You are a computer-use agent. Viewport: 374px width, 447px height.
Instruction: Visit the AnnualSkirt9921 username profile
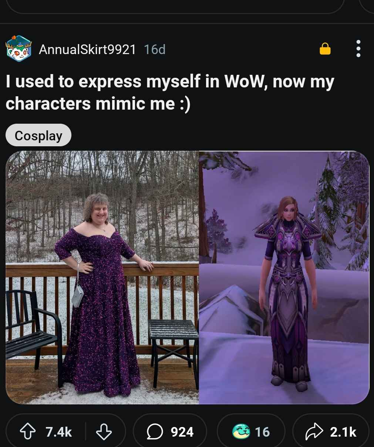pos(87,49)
